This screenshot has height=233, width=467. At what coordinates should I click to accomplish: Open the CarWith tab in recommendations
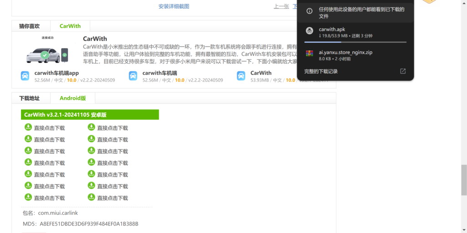[70, 26]
